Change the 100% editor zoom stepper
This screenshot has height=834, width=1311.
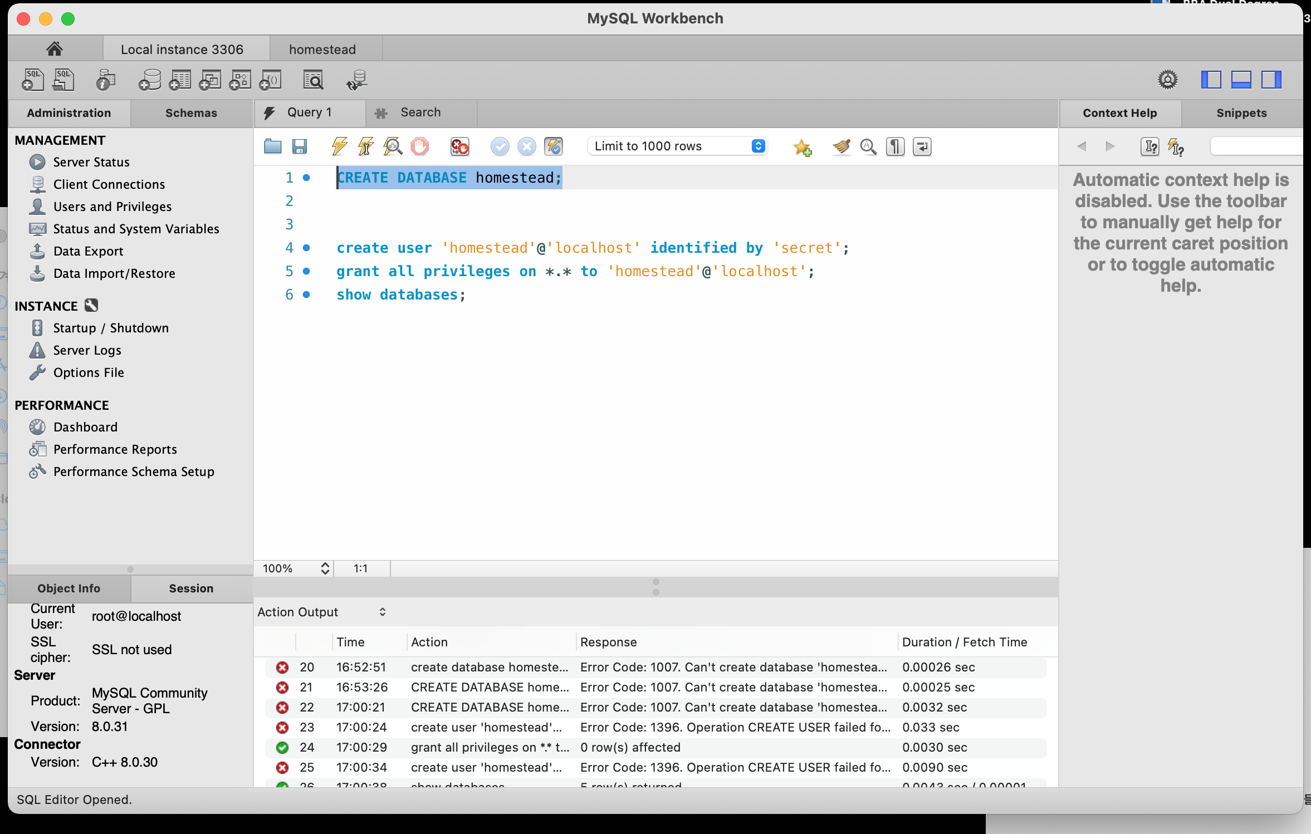tap(325, 568)
